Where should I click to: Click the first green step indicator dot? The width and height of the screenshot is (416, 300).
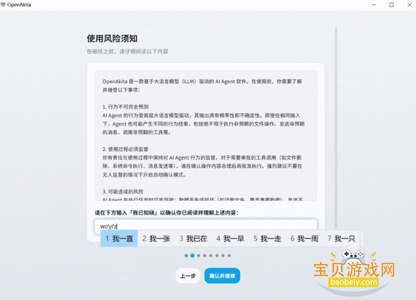click(186, 256)
